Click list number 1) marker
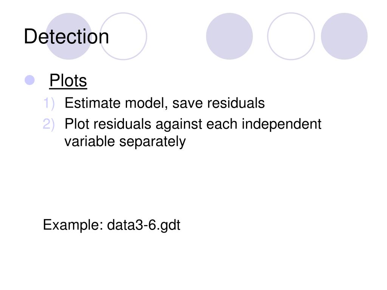 pos(49,103)
